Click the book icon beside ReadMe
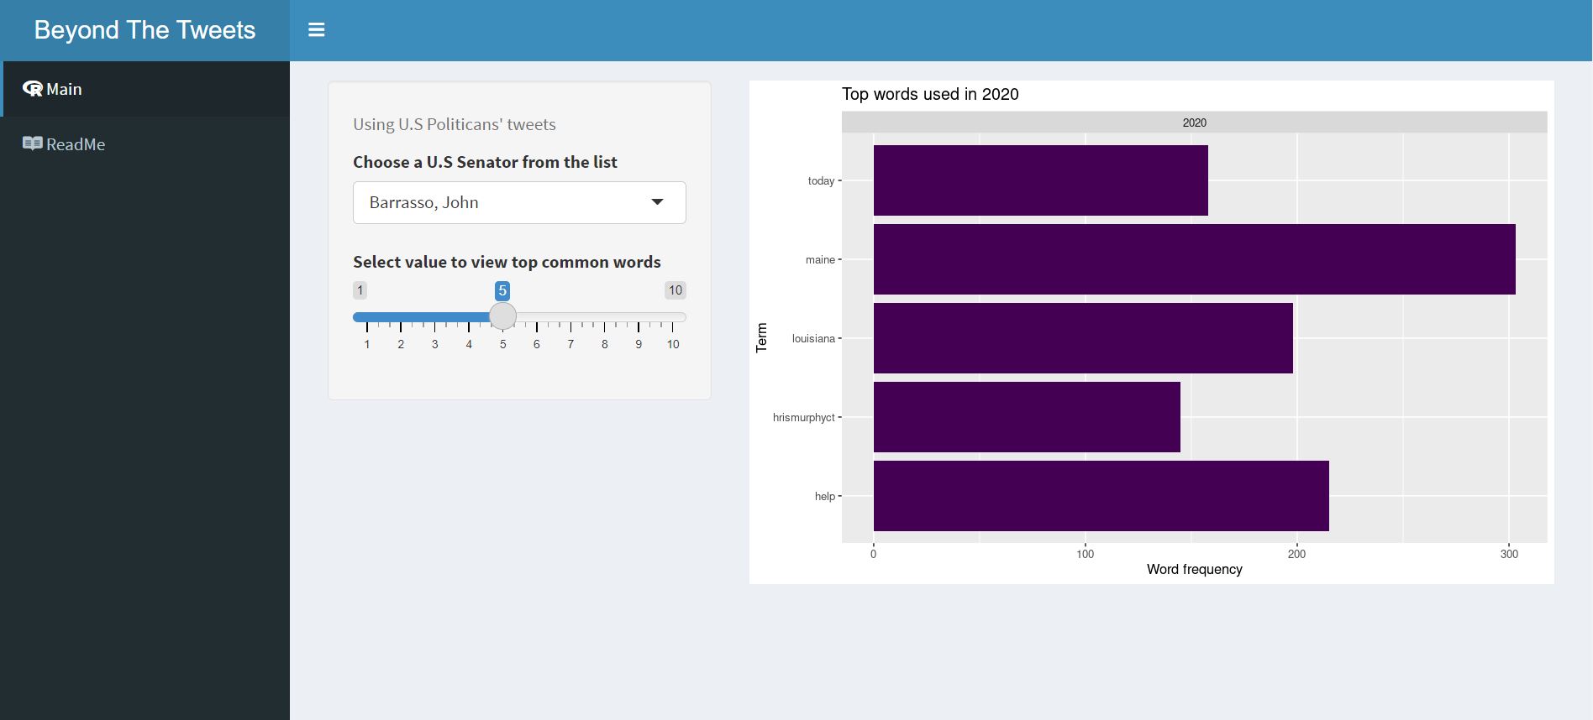The width and height of the screenshot is (1593, 720). point(32,143)
